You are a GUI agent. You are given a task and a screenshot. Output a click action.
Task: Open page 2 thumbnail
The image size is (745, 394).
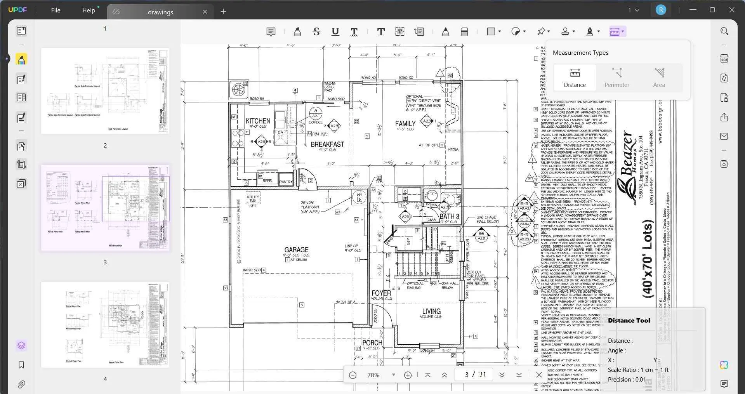click(105, 91)
